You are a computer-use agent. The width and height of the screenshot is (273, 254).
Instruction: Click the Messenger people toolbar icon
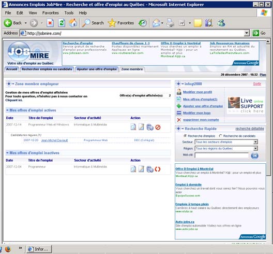221,23
